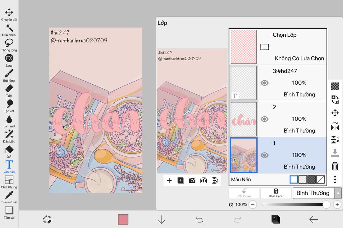Select the Văn bản text tool

9,167
